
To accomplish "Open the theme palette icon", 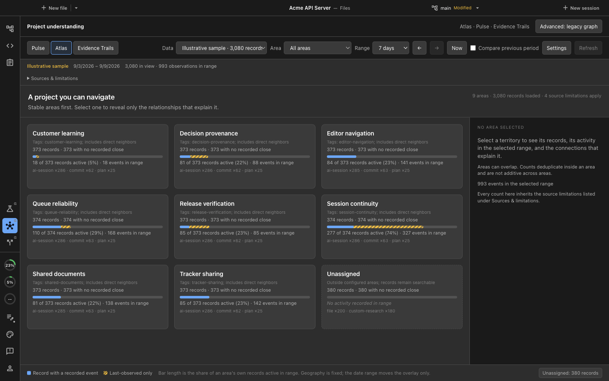I will coord(10,334).
